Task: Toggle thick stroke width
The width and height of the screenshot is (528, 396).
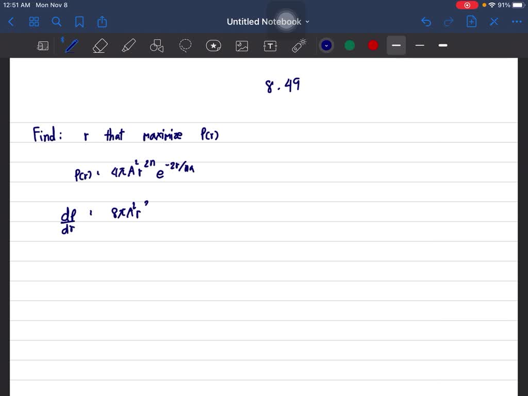Action: tap(442, 45)
